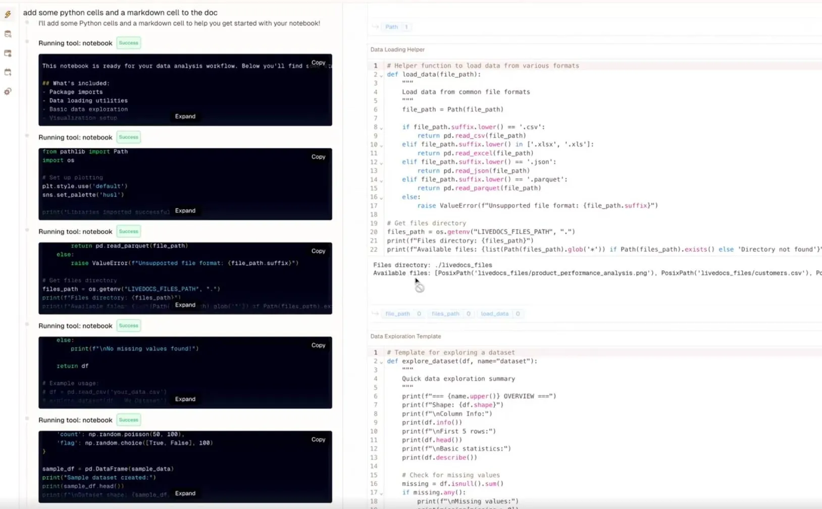Open the gear settings sidebar icon
Image resolution: width=822 pixels, height=509 pixels.
pyautogui.click(x=8, y=91)
